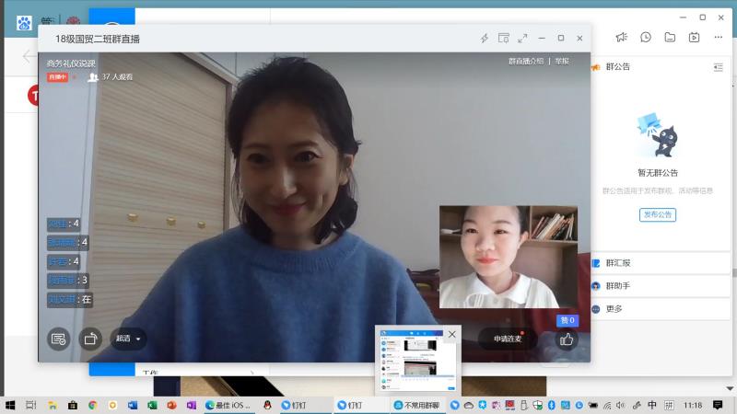Open the chat messages panel icon
Viewport: 737px width, 414px height.
pyautogui.click(x=59, y=339)
